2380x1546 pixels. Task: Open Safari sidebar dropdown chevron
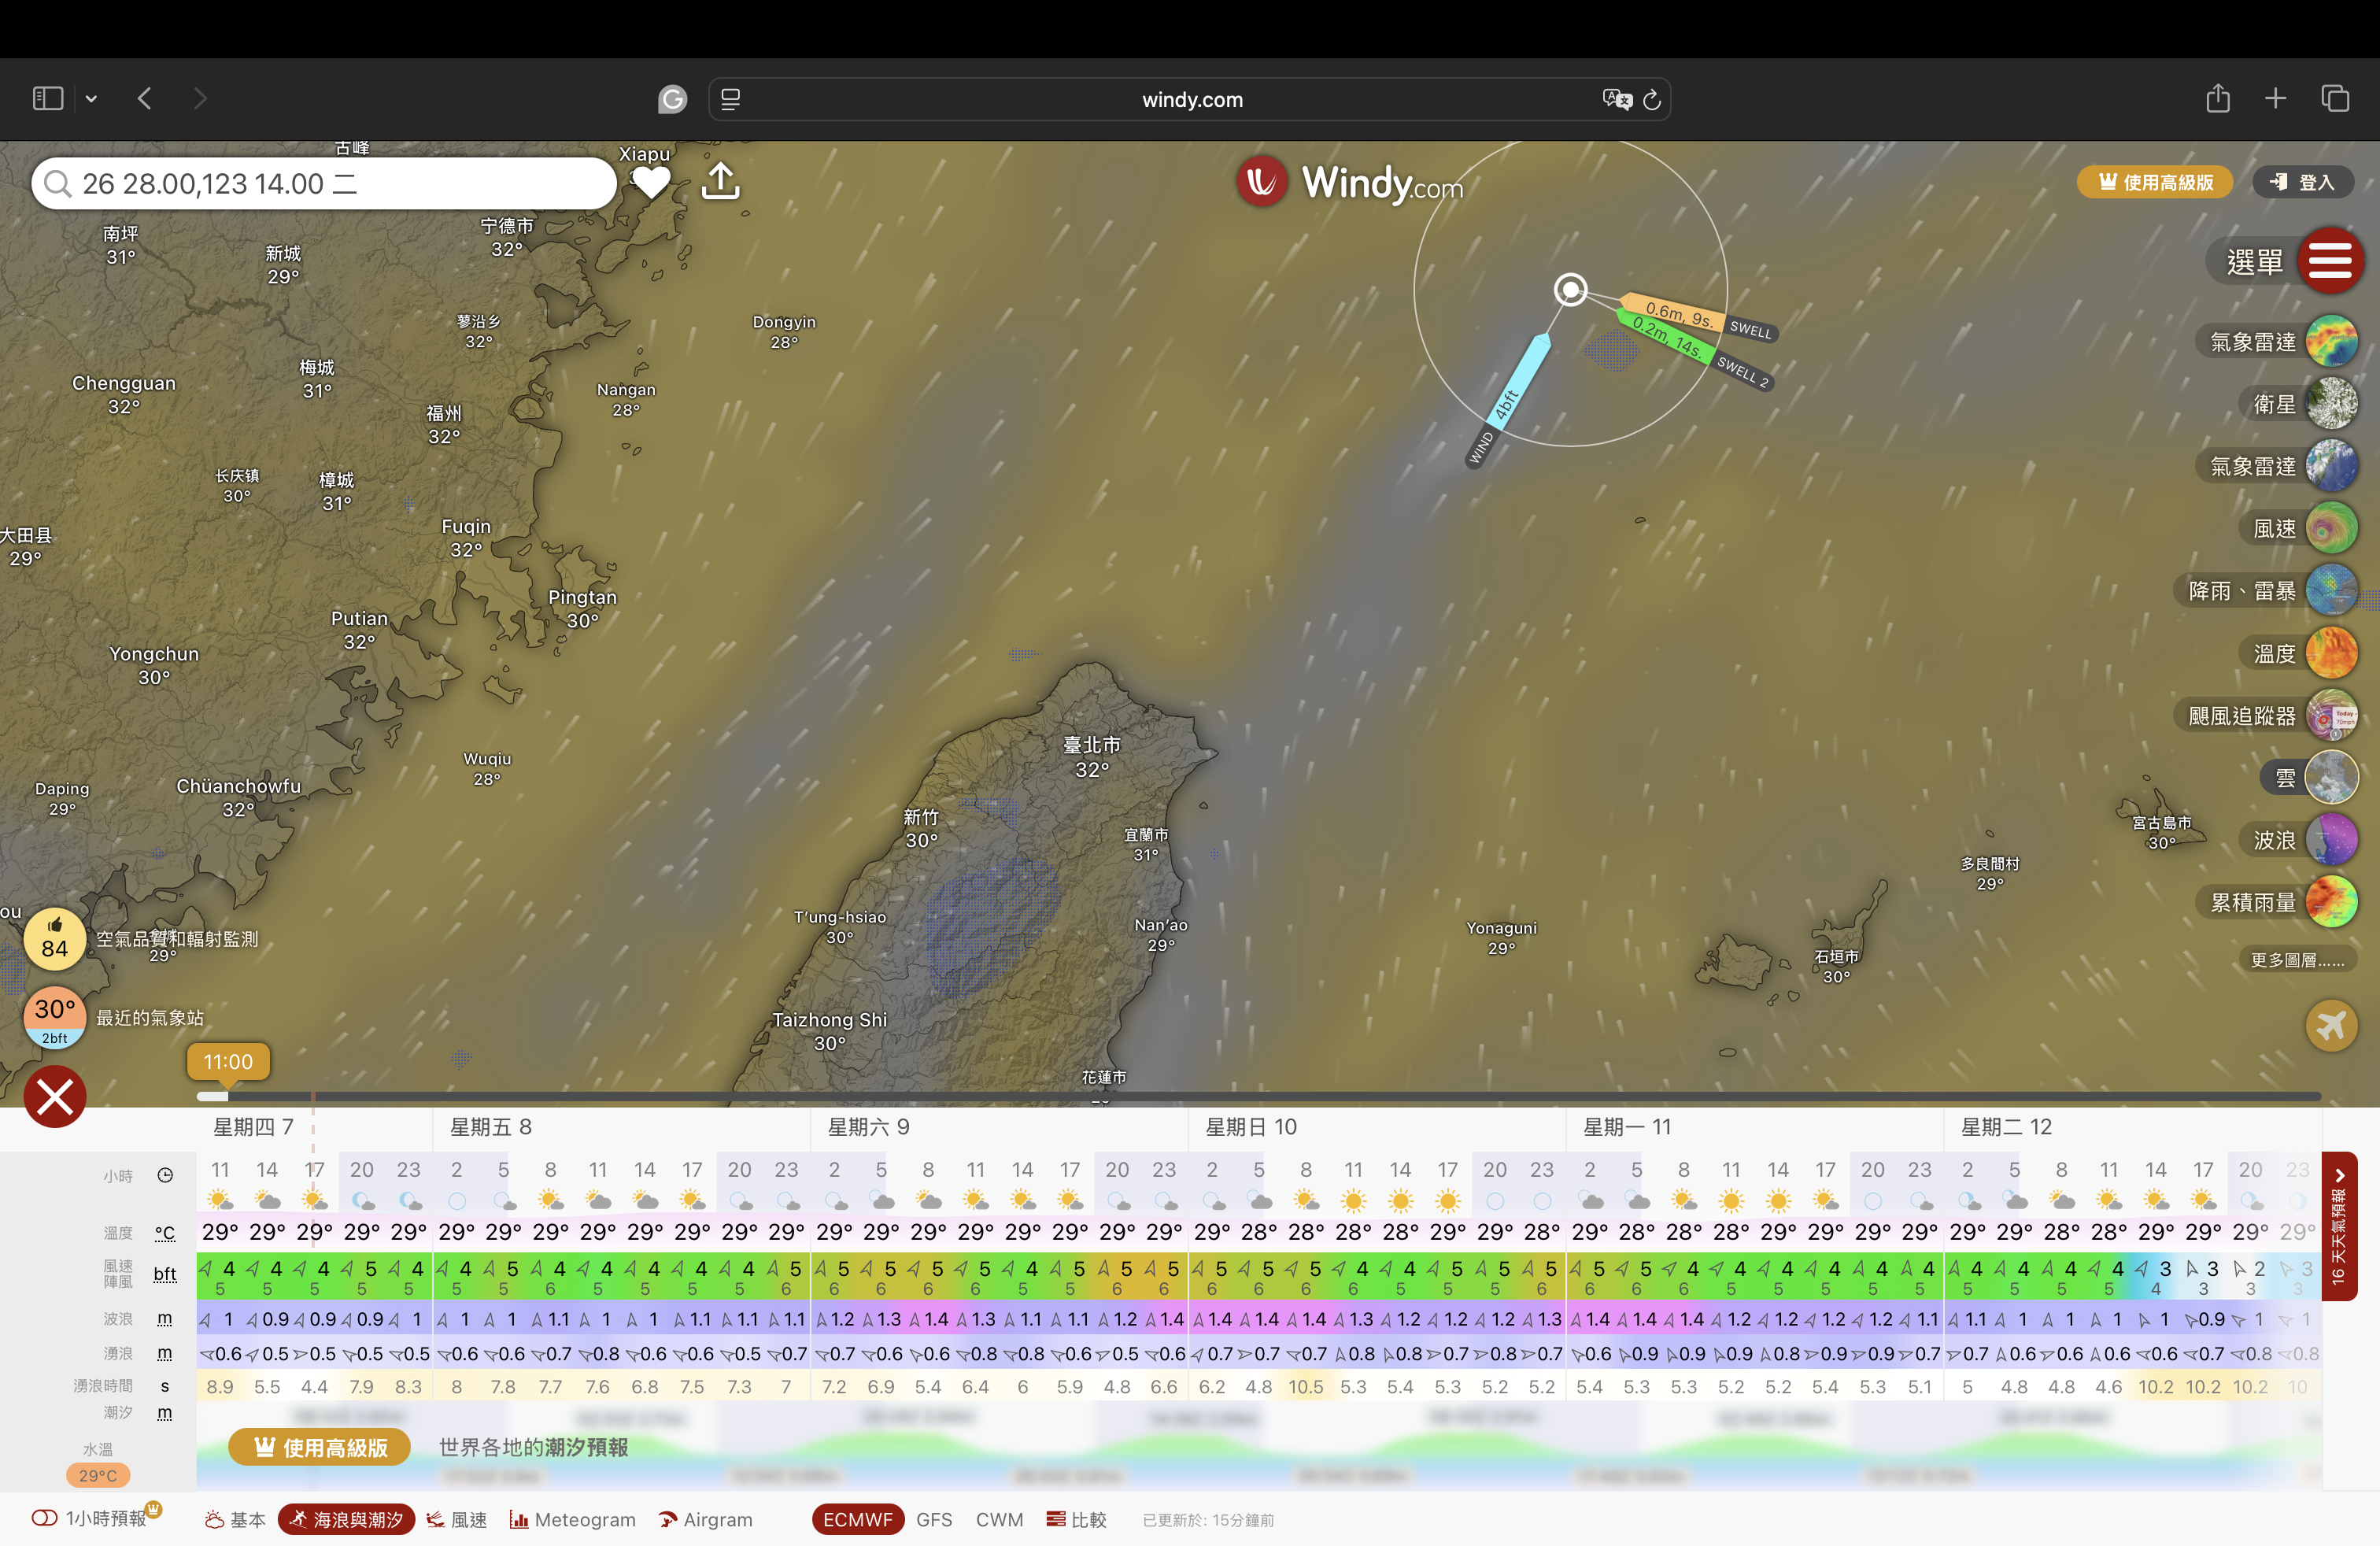click(91, 99)
